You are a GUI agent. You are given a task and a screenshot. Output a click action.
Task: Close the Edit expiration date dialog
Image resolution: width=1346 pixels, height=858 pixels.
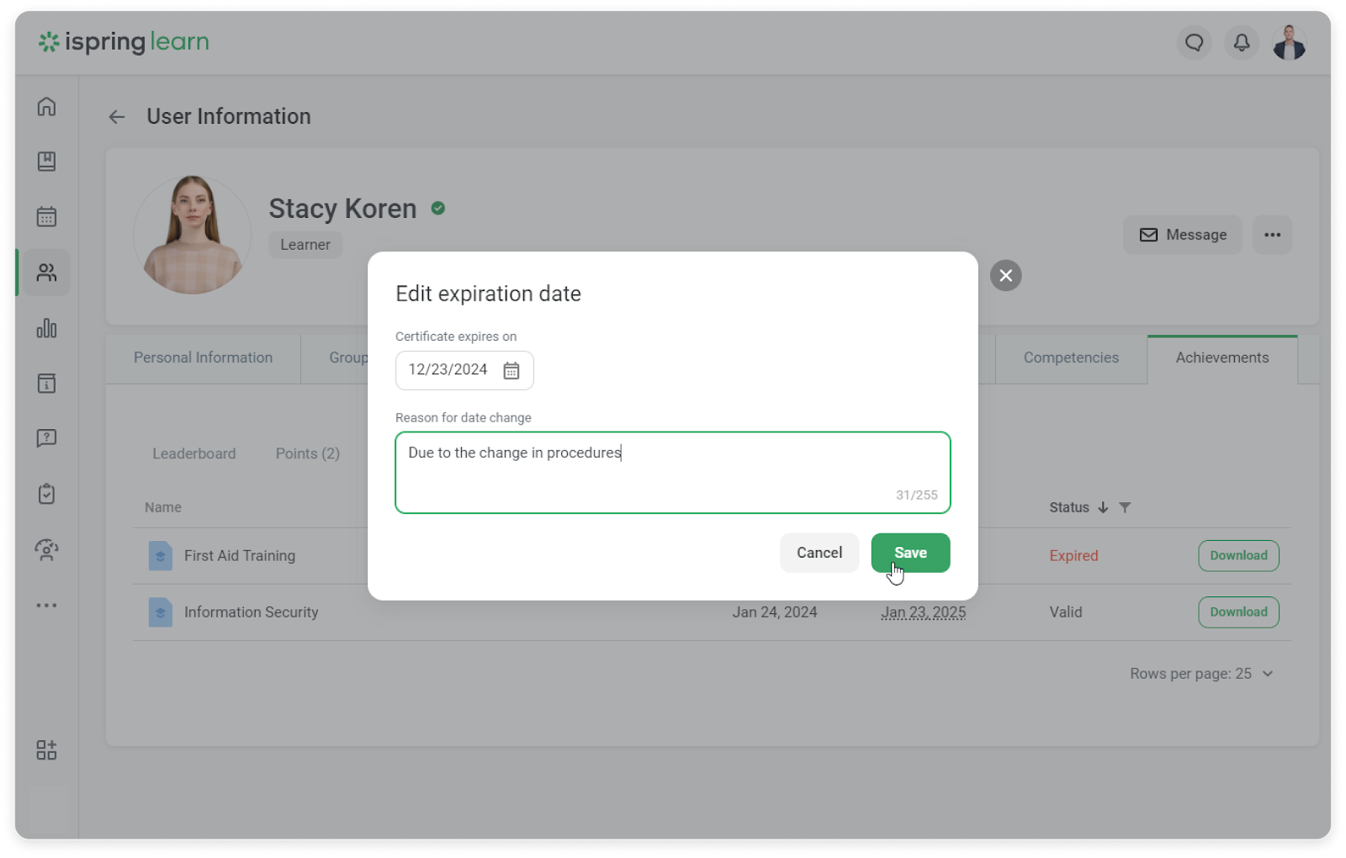tap(1005, 276)
